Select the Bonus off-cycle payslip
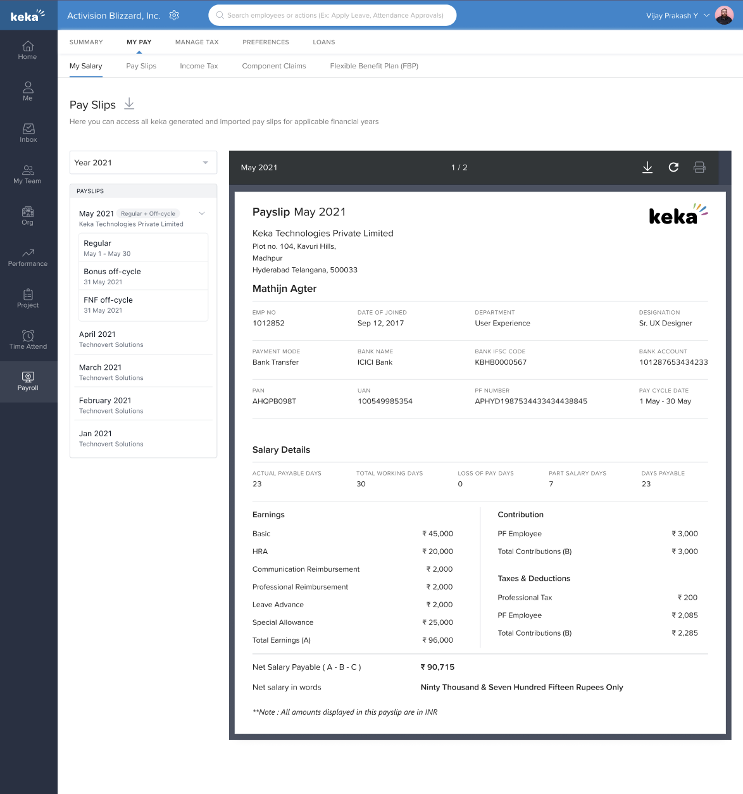 [143, 276]
